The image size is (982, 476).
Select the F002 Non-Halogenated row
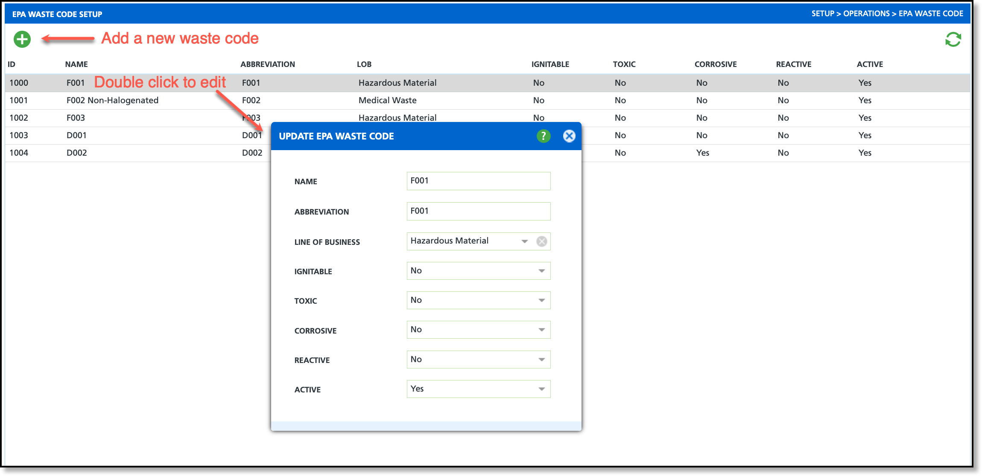[x=112, y=100]
